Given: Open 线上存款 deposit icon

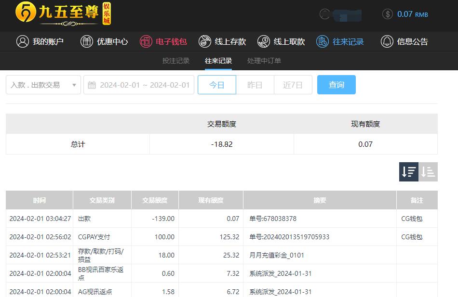Looking at the screenshot, I should pos(205,41).
